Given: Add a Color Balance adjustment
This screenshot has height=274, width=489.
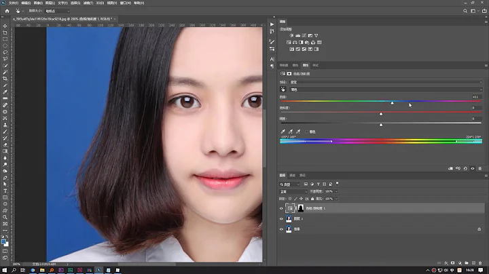Looking at the screenshot, I should point(295,42).
